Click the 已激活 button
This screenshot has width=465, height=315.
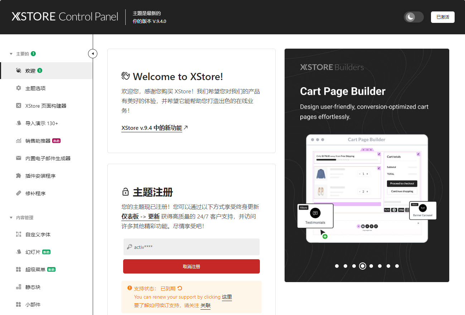point(442,17)
